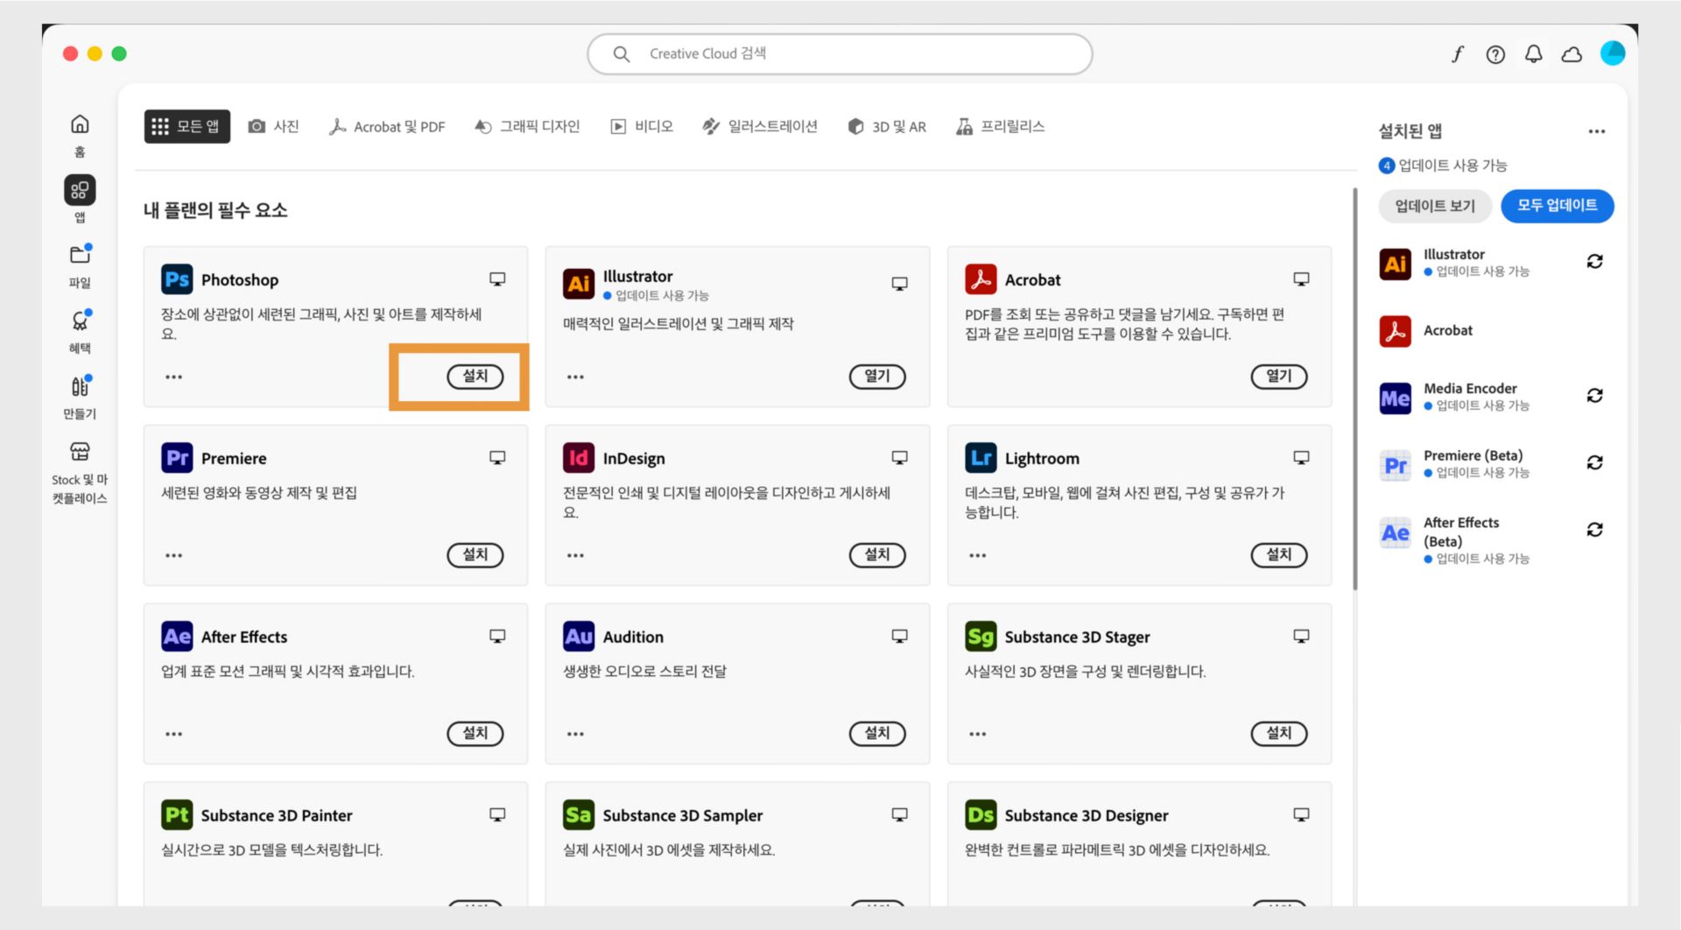The height and width of the screenshot is (930, 1681).
Task: Open the help question mark icon
Action: pyautogui.click(x=1495, y=54)
